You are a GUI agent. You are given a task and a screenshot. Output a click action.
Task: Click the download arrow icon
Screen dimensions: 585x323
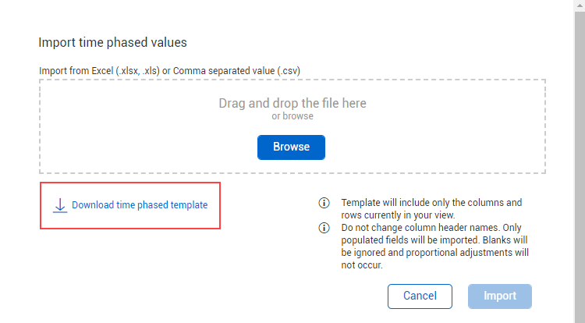coord(59,205)
